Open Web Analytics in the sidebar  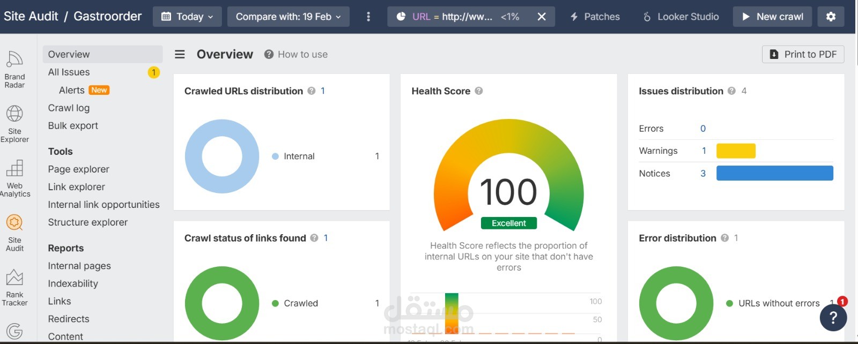coord(14,179)
